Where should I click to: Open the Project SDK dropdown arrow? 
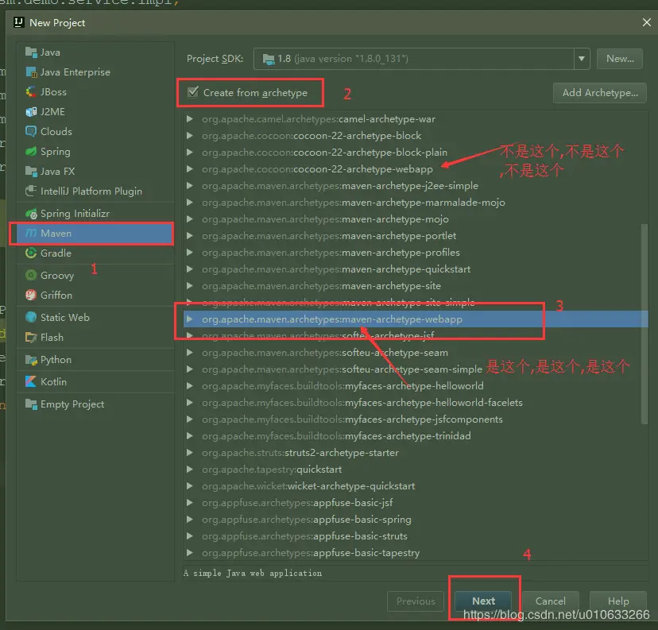coord(582,59)
